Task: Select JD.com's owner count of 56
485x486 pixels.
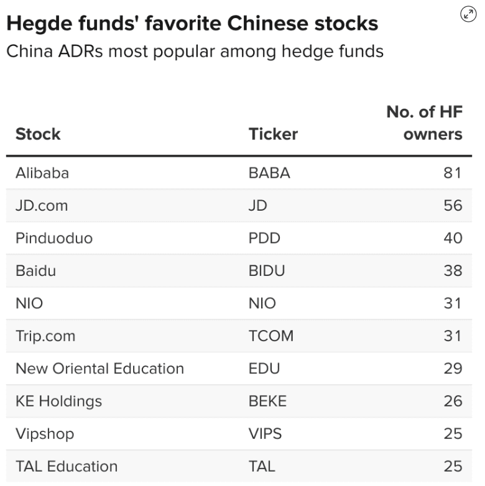Action: (453, 206)
